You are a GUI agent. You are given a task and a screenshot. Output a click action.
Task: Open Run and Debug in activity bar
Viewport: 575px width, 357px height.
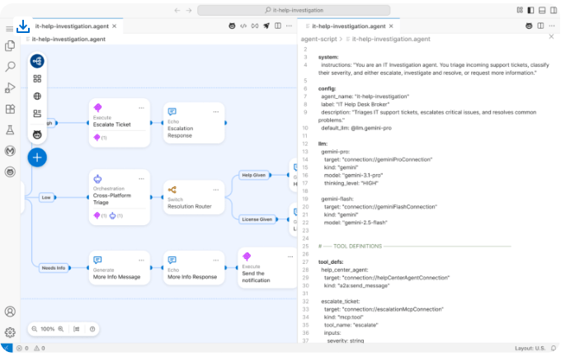[x=11, y=87]
